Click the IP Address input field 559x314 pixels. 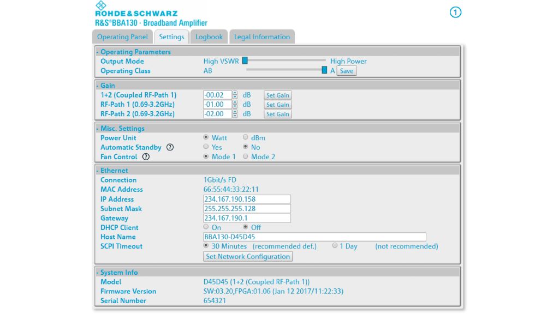pos(247,199)
